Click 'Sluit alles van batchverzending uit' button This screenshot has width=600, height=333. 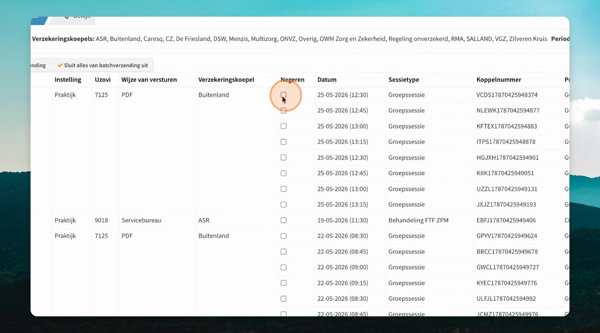102,65
